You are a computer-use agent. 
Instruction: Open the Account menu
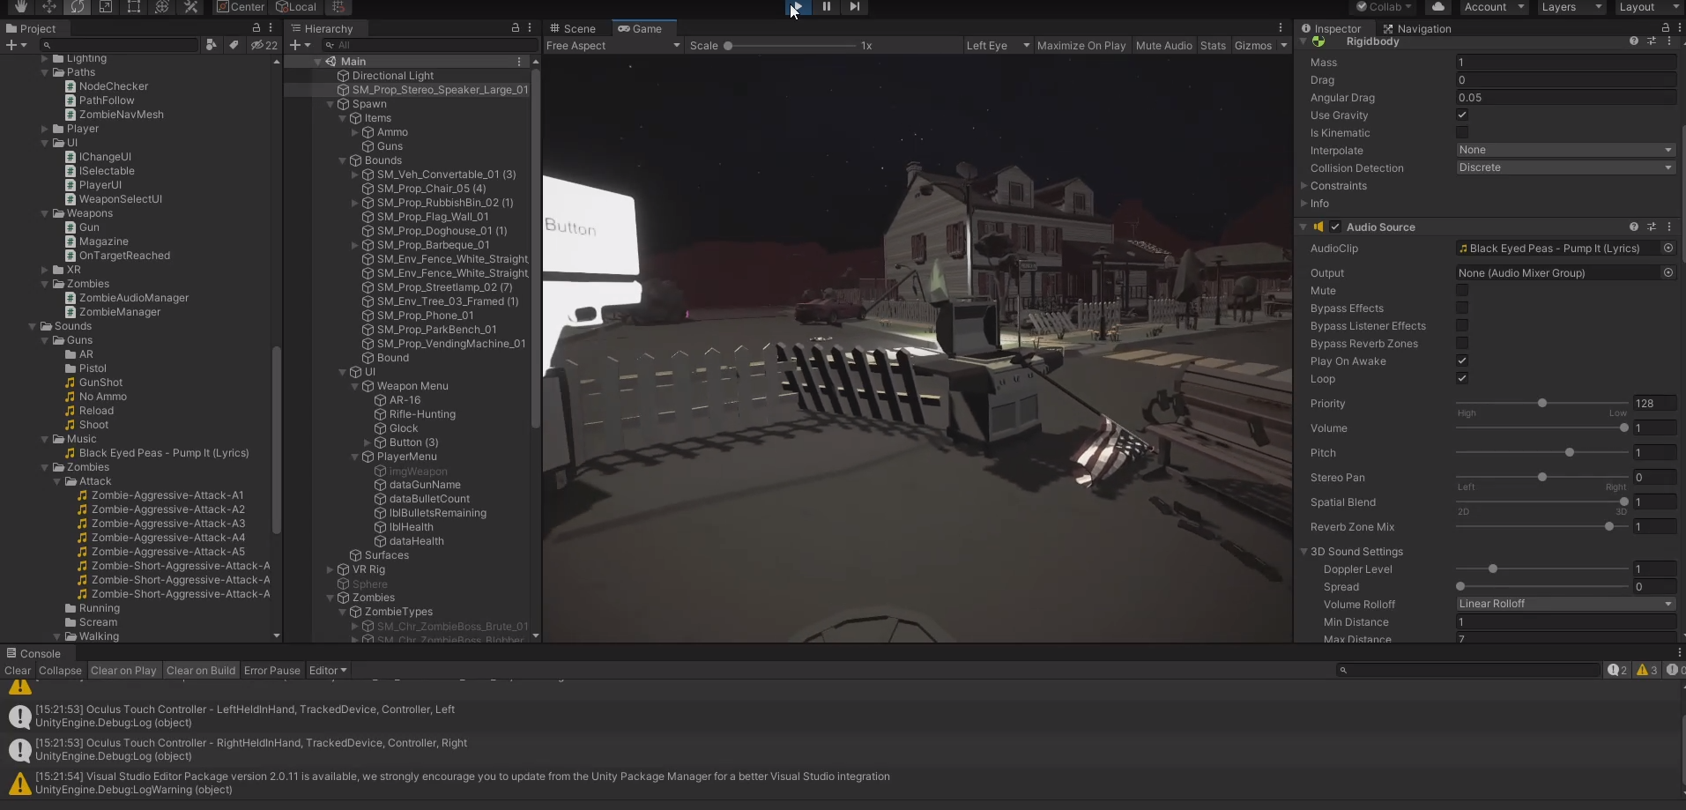point(1493,7)
